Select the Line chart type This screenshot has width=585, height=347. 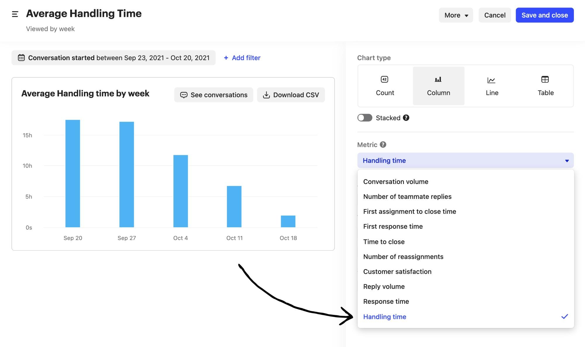click(x=492, y=86)
